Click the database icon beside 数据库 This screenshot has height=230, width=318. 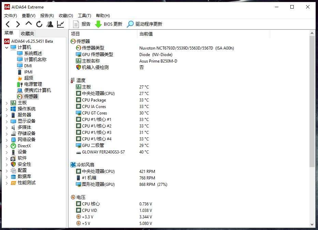pos(13,177)
